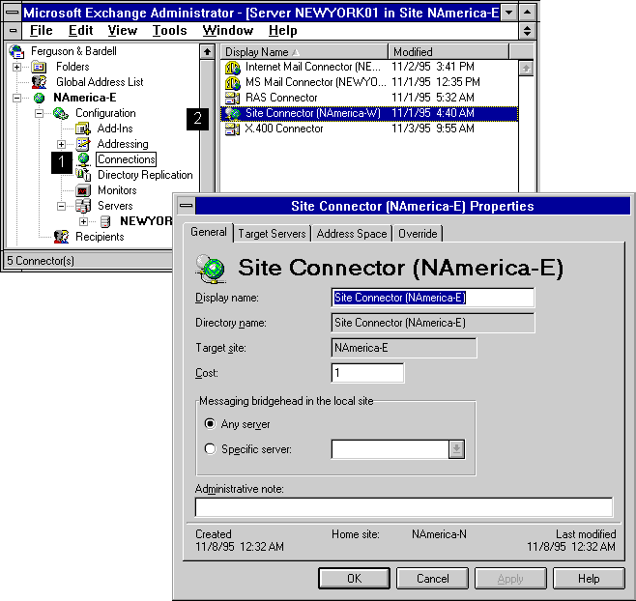636x601 pixels.
Task: Open the Tools menu
Action: click(x=169, y=30)
